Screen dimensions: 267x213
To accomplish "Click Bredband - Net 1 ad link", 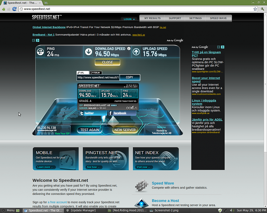I will pos(43,35).
